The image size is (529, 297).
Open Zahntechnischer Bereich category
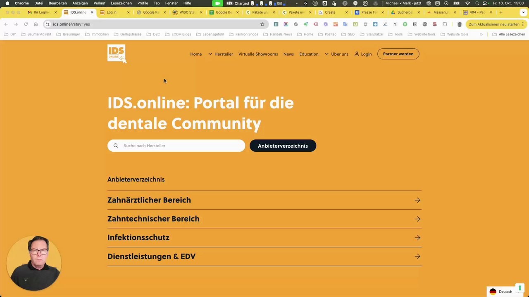(x=264, y=219)
